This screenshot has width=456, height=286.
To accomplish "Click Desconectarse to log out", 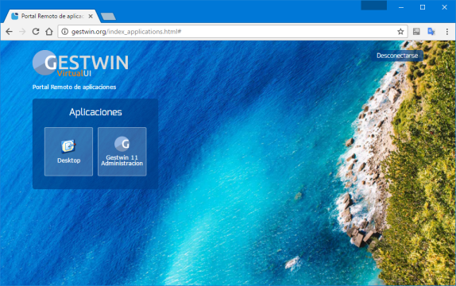I will [397, 56].
